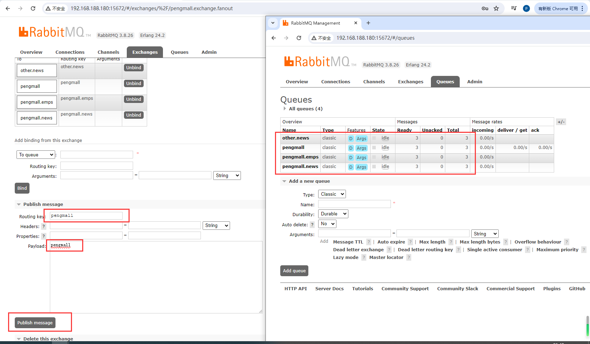Open Admin tab in left window
Screen dimensions: 590x344
pos(209,52)
